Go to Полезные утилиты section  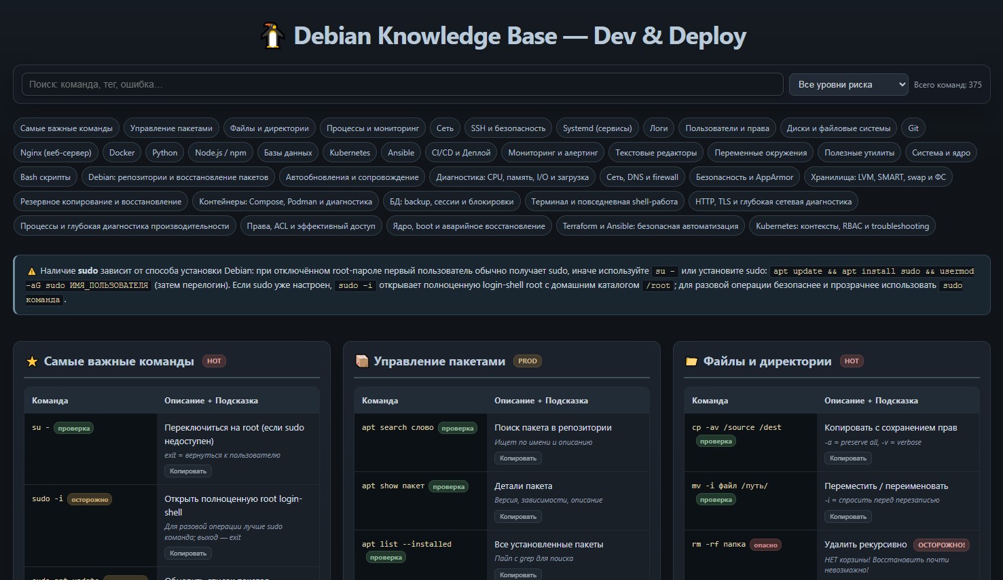pyautogui.click(x=860, y=153)
